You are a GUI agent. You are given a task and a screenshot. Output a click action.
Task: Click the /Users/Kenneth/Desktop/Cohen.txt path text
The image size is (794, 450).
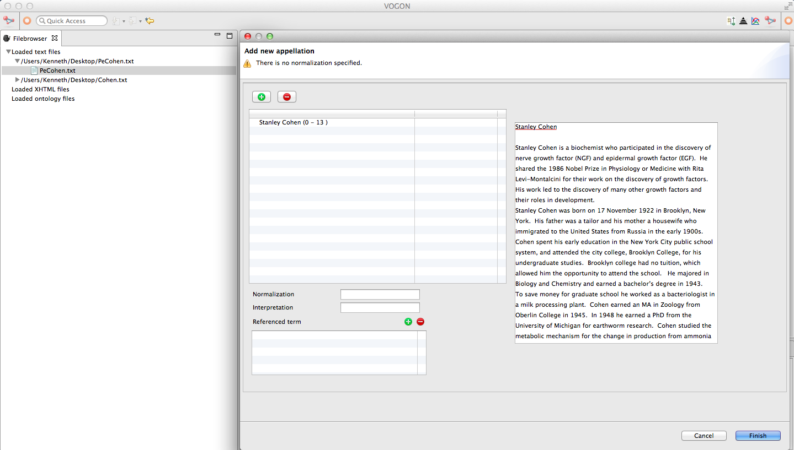74,80
